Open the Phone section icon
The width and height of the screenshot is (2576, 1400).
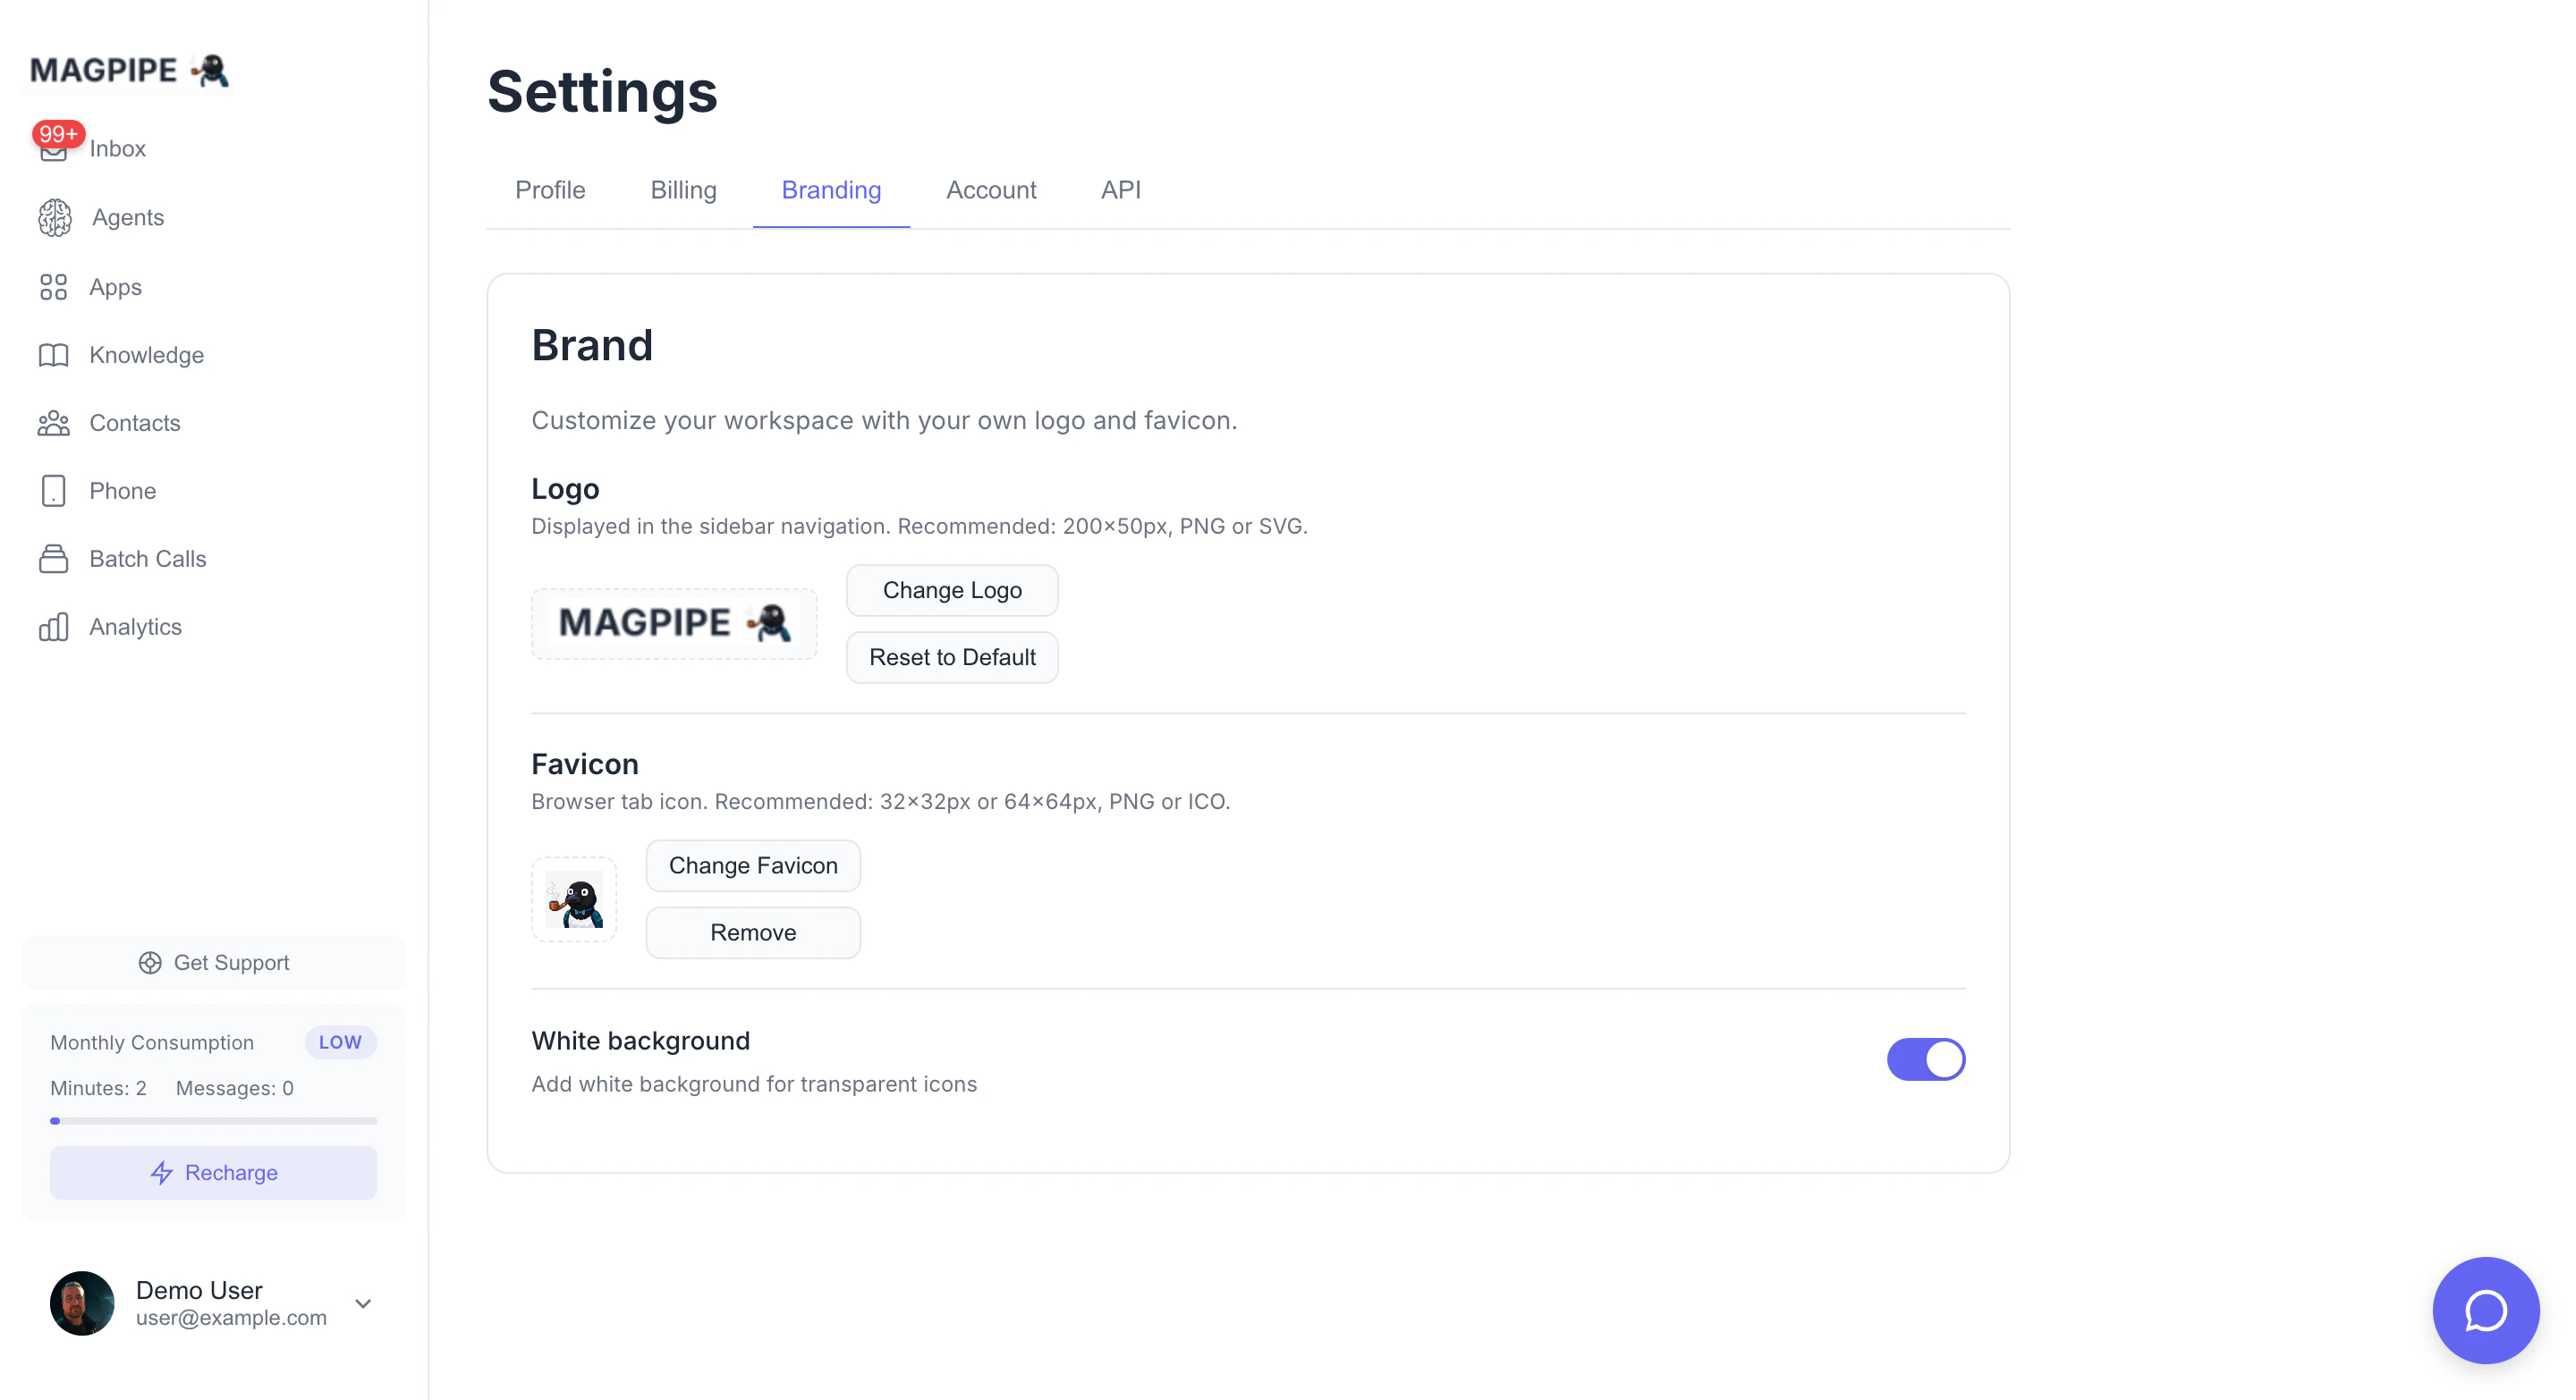54,491
